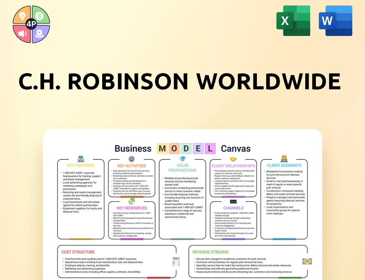Click the gear icon above Key Activities
The height and width of the screenshot is (280, 365).
[131, 159]
